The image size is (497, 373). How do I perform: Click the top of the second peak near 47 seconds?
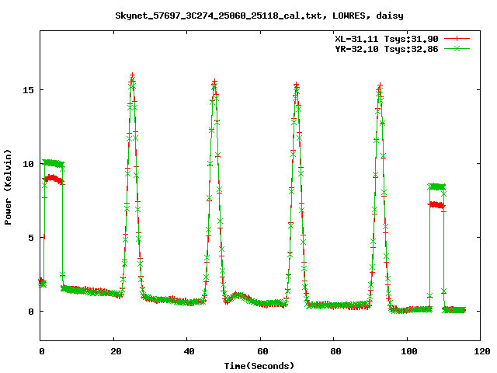click(214, 82)
